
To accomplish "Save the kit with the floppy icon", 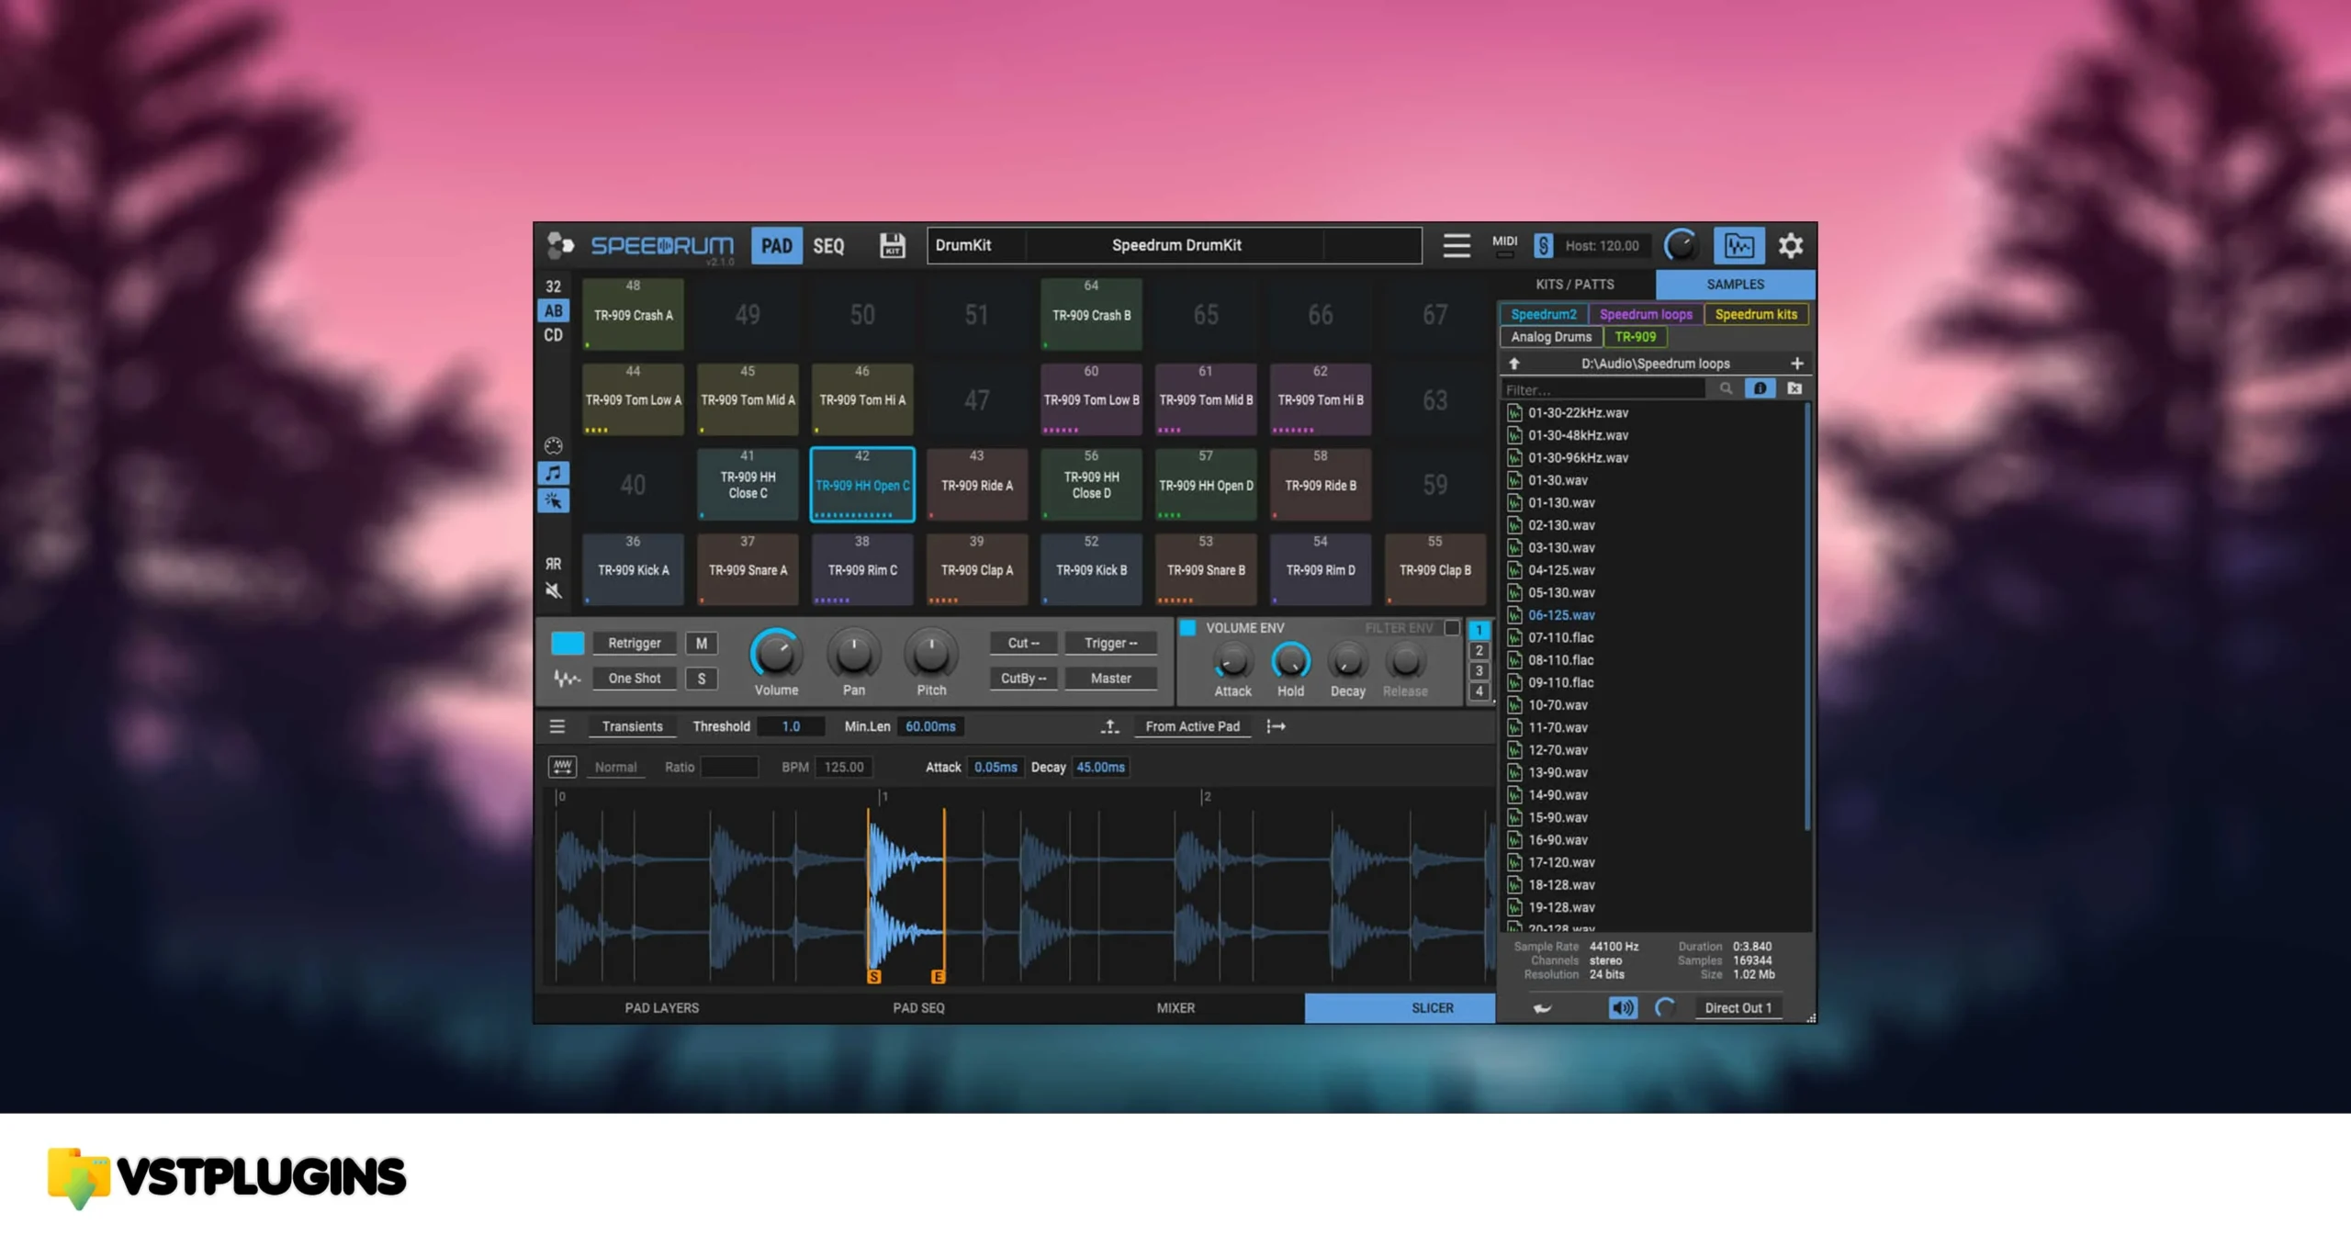I will coord(892,245).
